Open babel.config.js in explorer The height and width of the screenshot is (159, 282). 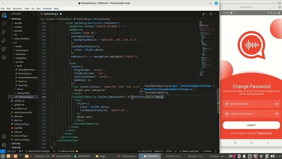click(22, 124)
